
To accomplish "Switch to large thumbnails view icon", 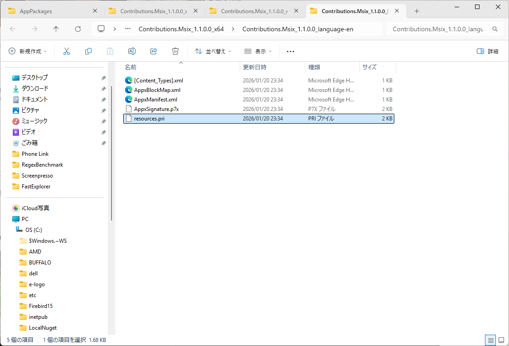I will [502, 340].
